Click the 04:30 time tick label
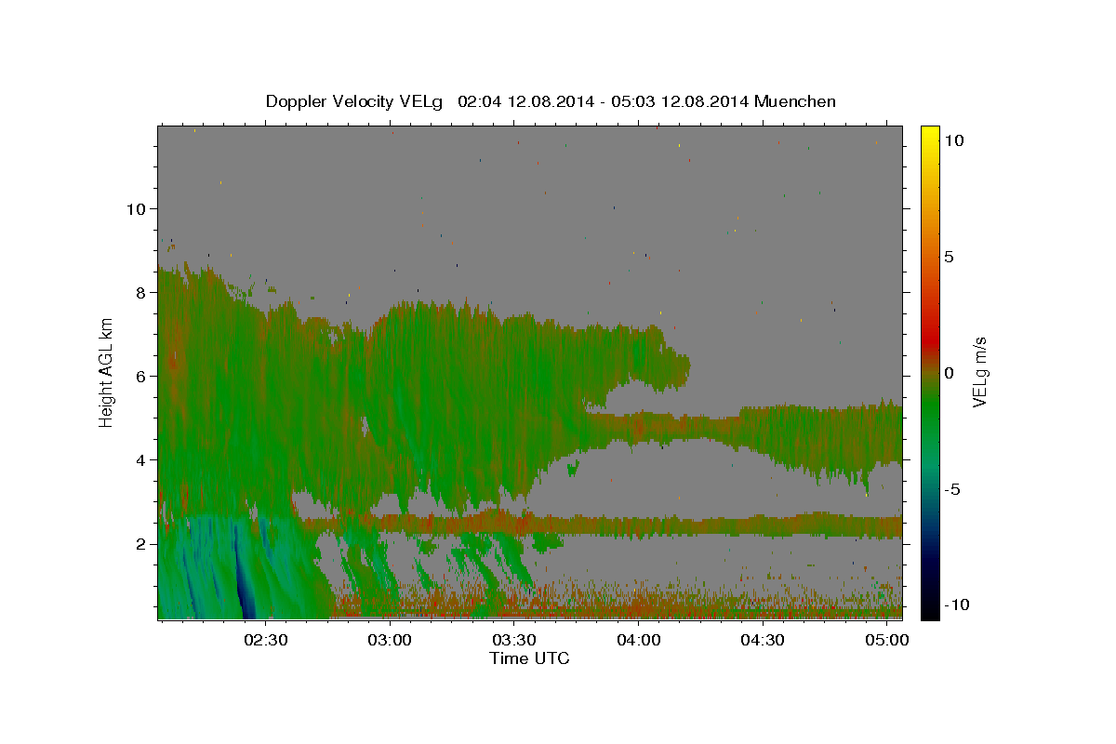 point(764,640)
